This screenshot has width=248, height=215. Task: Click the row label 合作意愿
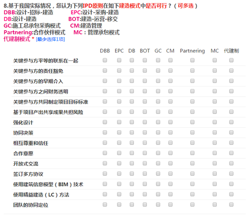[x=23, y=154]
